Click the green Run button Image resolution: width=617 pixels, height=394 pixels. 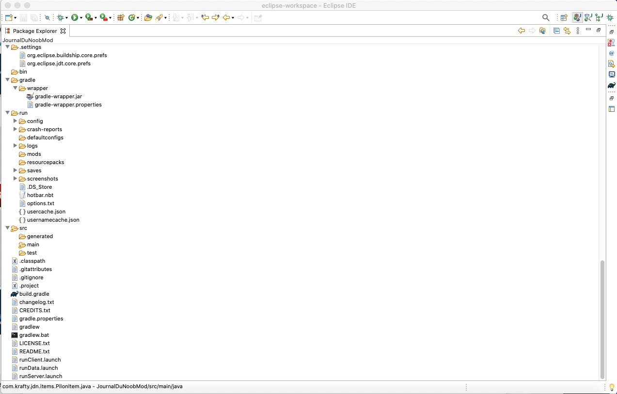click(x=75, y=17)
